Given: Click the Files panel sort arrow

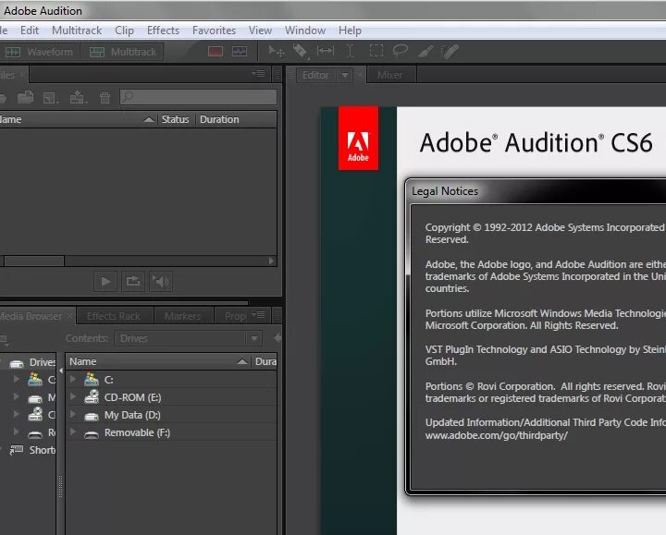Looking at the screenshot, I should [148, 119].
